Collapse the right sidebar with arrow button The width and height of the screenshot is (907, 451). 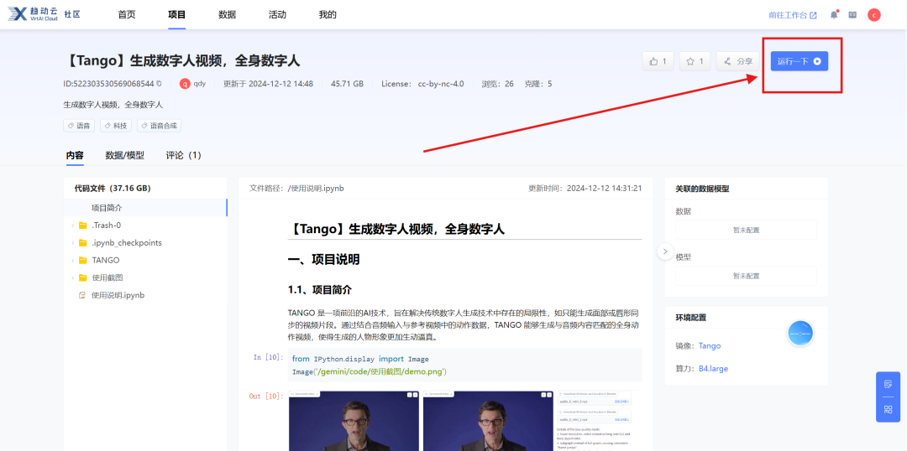[x=665, y=251]
